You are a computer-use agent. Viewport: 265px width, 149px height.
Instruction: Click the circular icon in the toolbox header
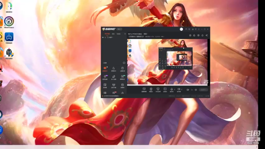coord(124,63)
